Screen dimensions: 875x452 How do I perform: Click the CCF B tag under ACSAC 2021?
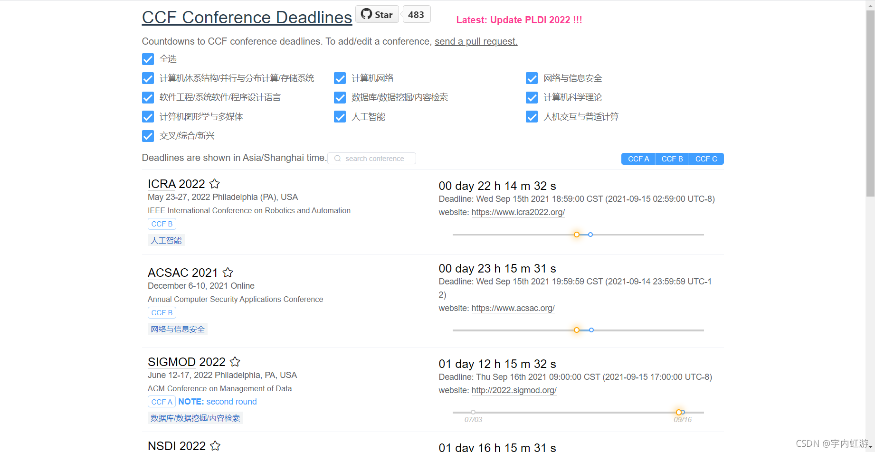(162, 312)
